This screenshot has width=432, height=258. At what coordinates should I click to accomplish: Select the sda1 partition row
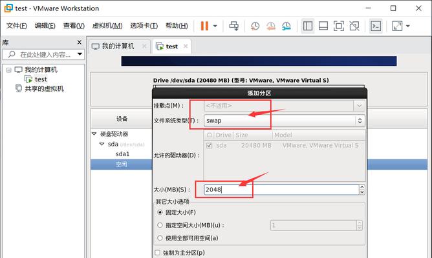point(123,154)
